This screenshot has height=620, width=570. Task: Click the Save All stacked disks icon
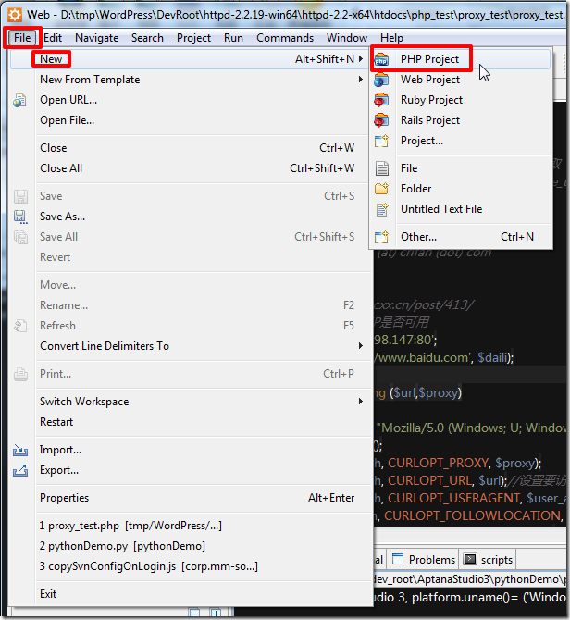20,237
